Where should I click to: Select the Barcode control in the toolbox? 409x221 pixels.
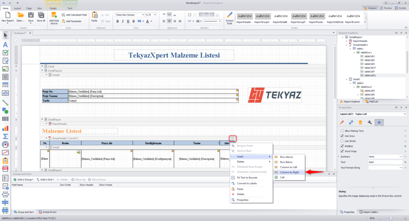click(6, 118)
